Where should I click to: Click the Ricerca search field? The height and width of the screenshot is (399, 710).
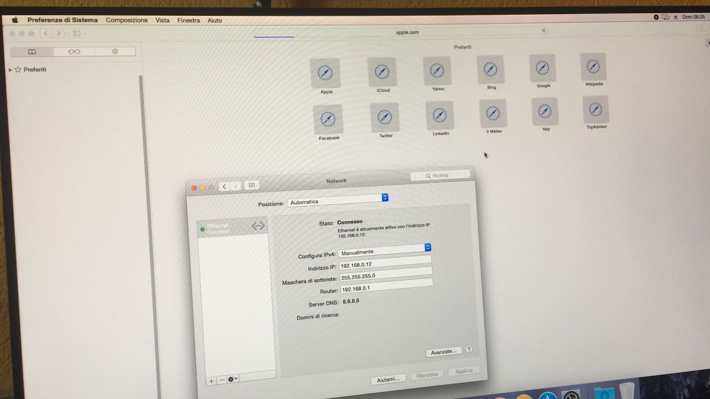(x=440, y=176)
